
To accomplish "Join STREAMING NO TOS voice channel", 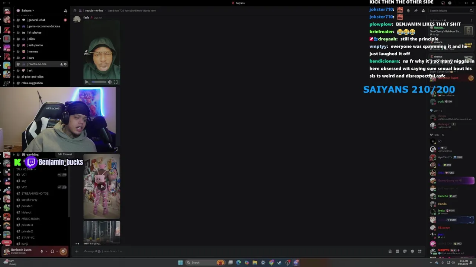I will pyautogui.click(x=41, y=194).
